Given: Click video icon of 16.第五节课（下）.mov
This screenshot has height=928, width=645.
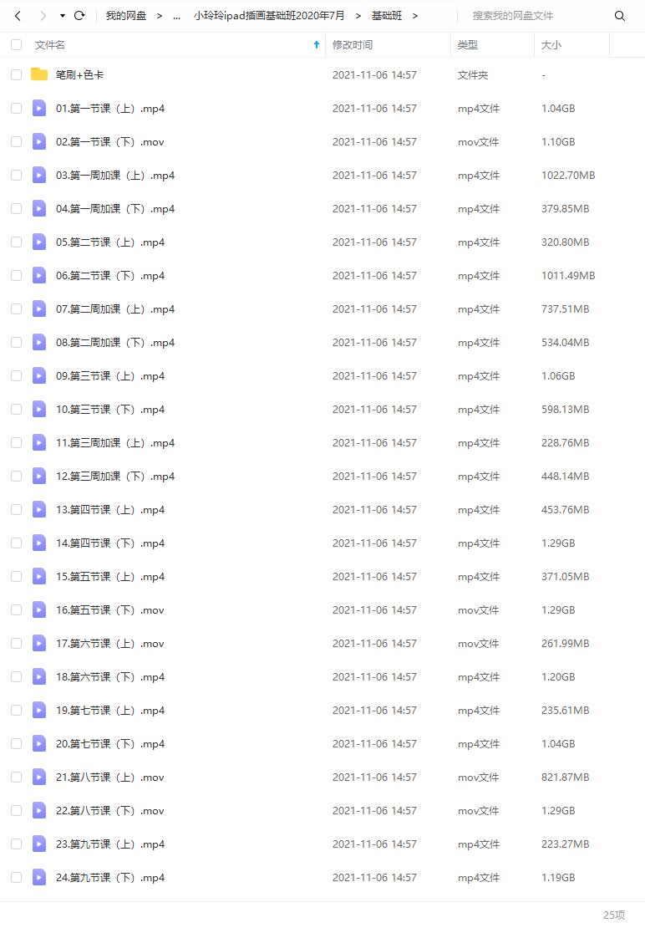Looking at the screenshot, I should click(39, 609).
